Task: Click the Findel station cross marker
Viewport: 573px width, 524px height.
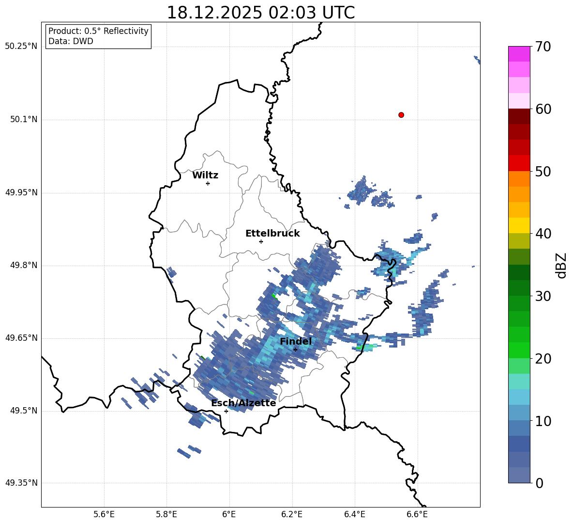Action: (295, 349)
